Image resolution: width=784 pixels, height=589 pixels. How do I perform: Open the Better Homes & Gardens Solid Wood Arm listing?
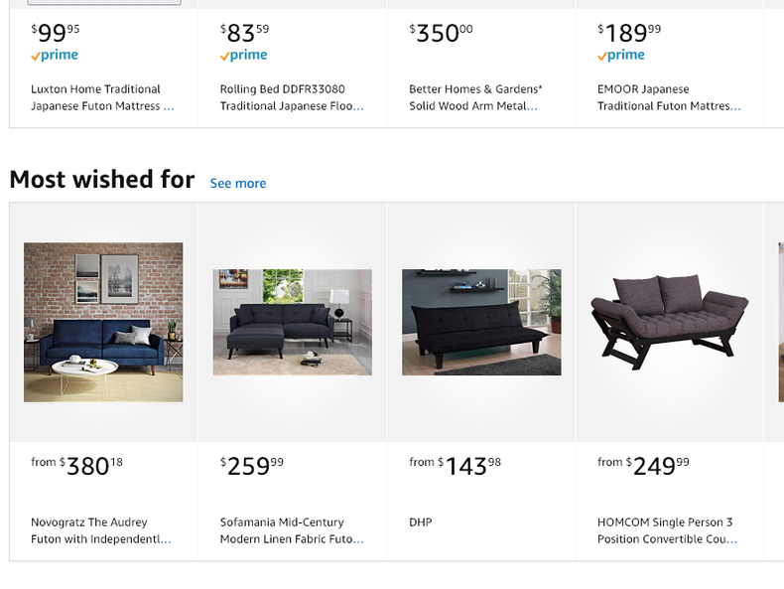coord(475,97)
